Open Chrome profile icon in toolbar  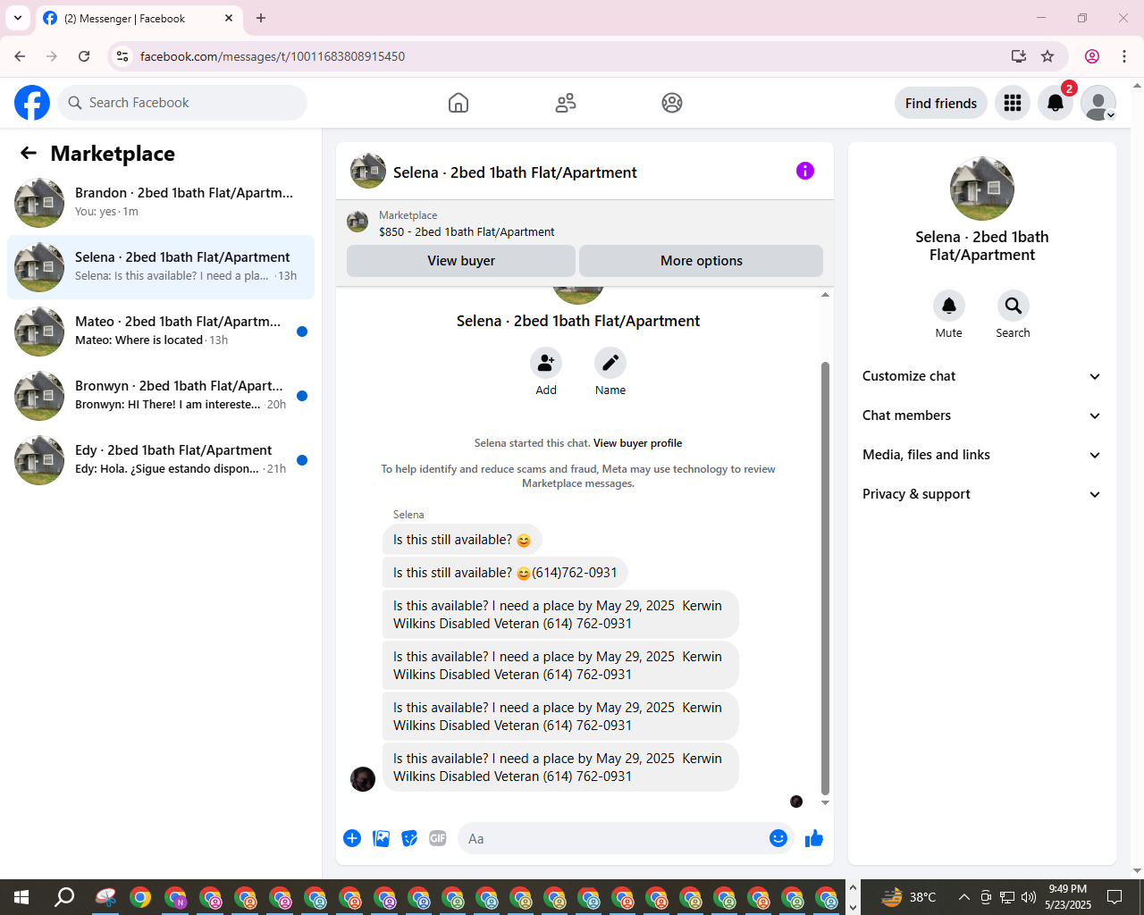pos(1092,56)
